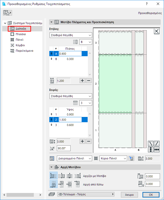
Task: Open the Κύριο Πάνελ dropdown
Action: tap(113, 158)
